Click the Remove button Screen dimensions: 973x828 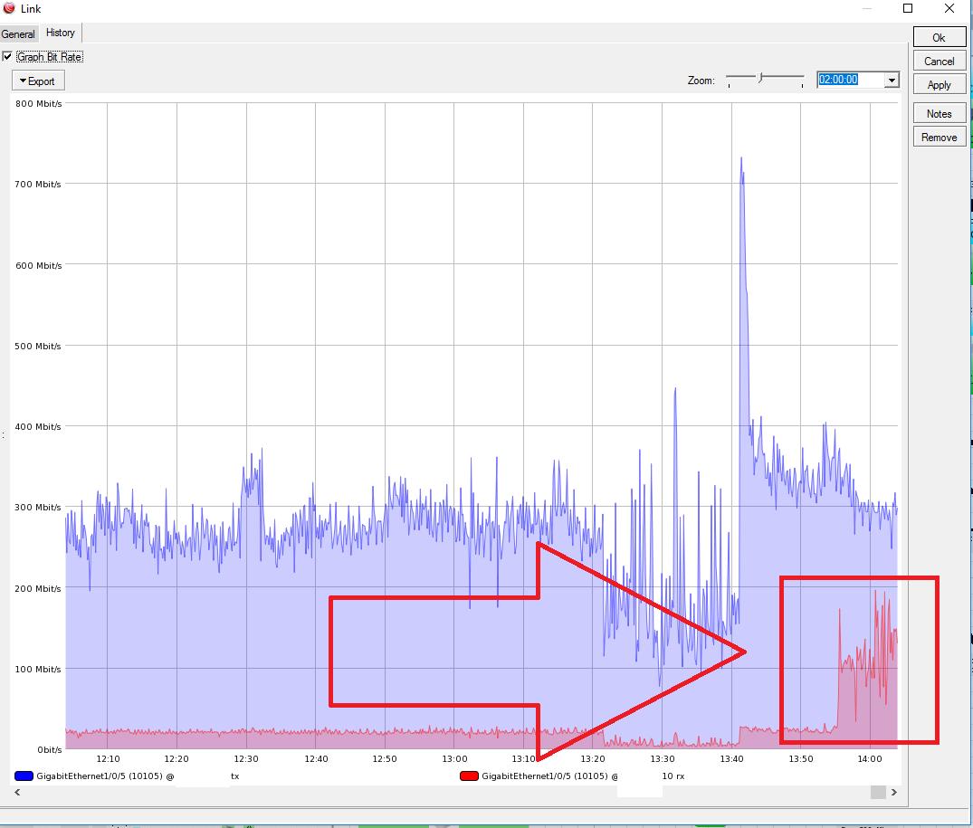(x=939, y=137)
